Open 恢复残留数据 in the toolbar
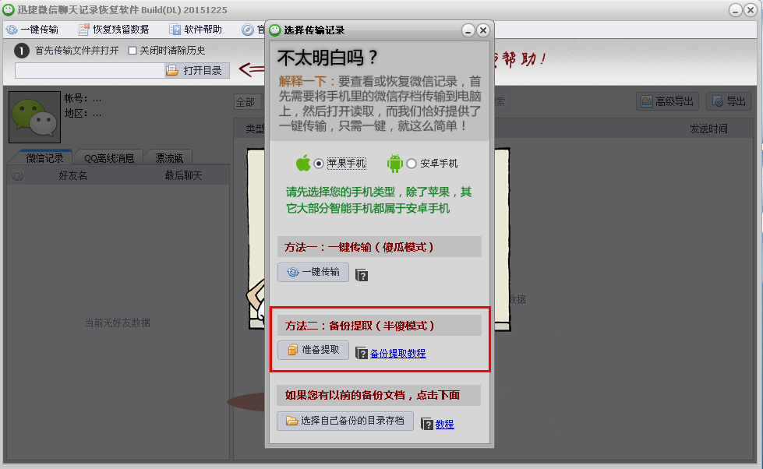The width and height of the screenshot is (763, 469). pos(114,30)
